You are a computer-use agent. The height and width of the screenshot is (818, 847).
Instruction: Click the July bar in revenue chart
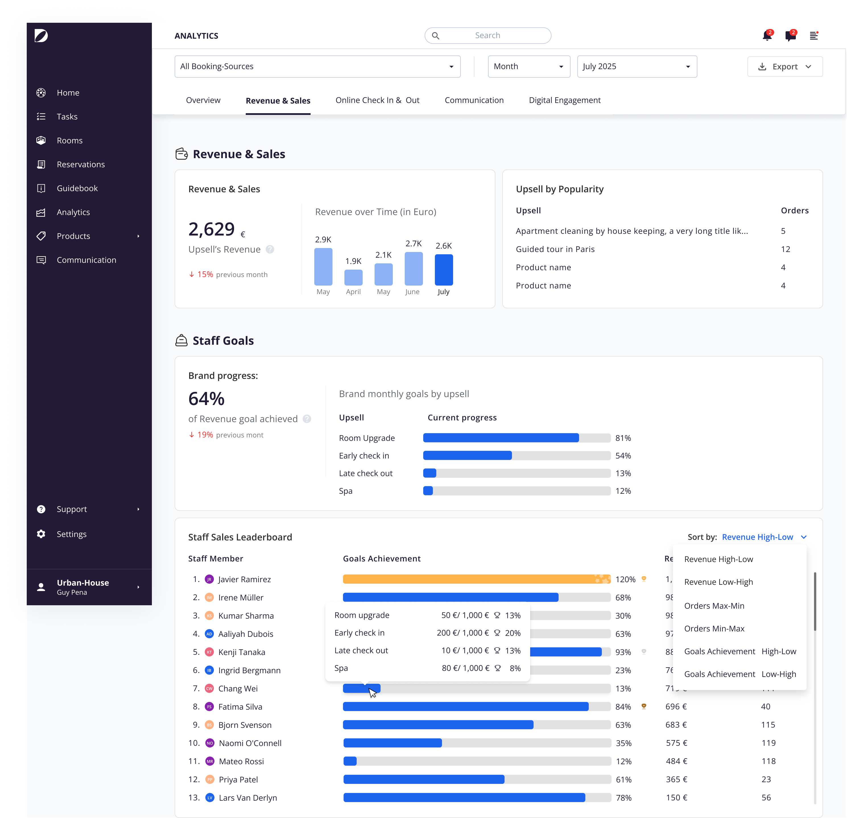pos(443,270)
